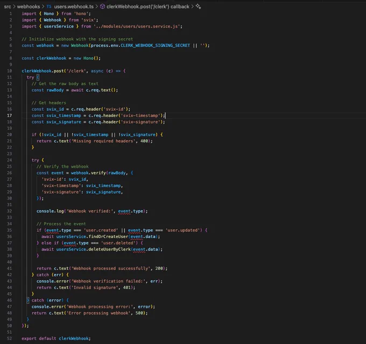
Task: Click the '../modules/users/users.service.js' import path
Action: pyautogui.click(x=137, y=26)
